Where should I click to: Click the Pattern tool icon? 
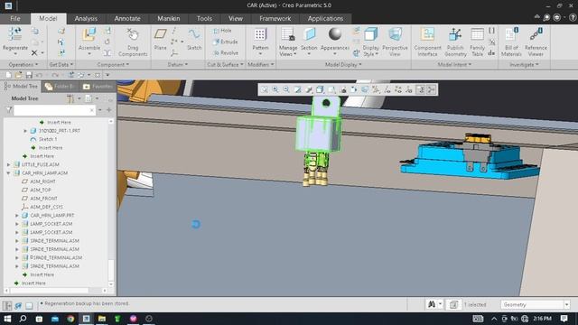260,34
